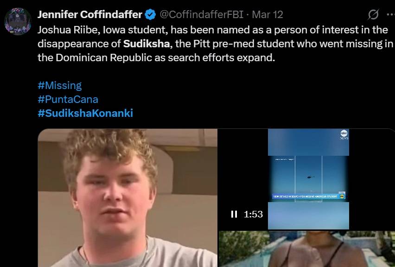This screenshot has height=267, width=395.
Task: Follow the #PuntaCana hashtag
Action: pyautogui.click(x=68, y=99)
